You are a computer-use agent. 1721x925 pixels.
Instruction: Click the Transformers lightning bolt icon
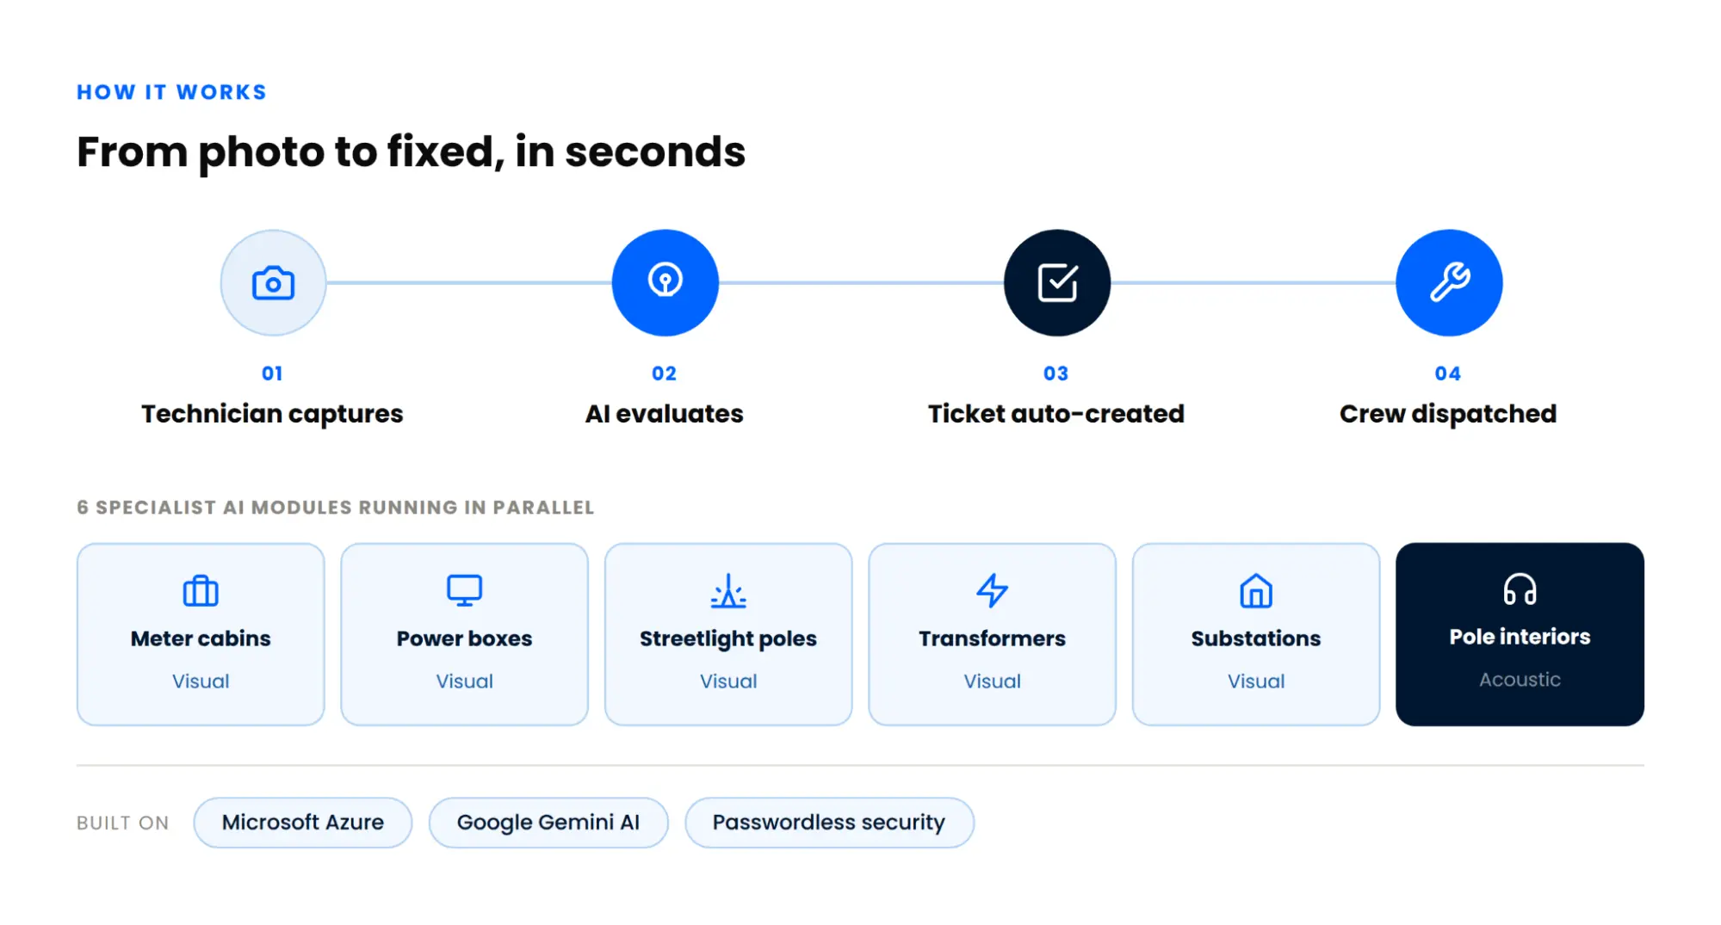pyautogui.click(x=992, y=590)
